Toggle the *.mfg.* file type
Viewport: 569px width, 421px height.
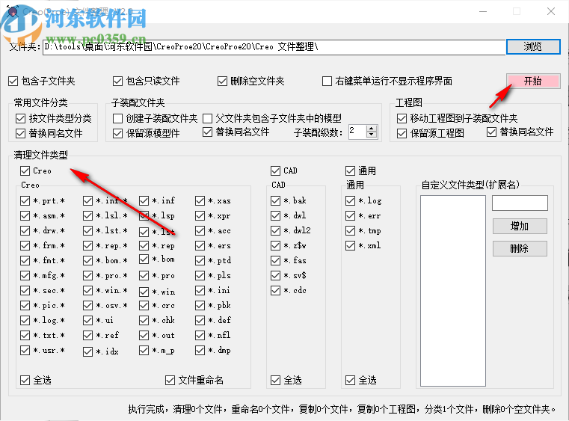(x=25, y=275)
